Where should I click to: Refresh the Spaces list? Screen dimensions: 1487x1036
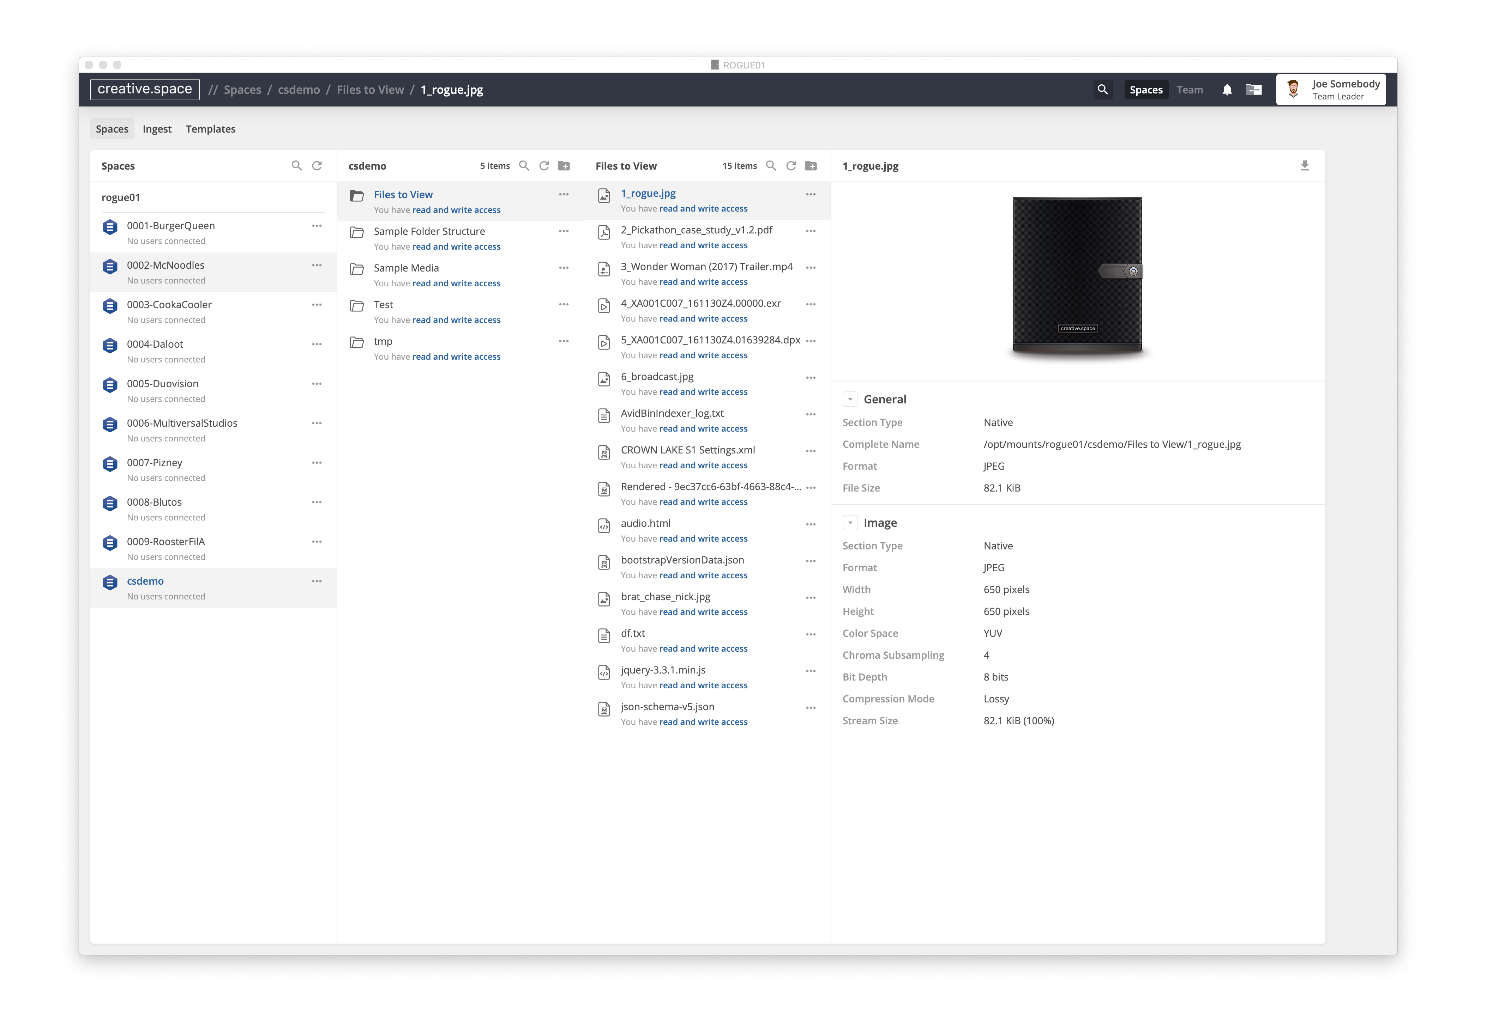click(317, 166)
